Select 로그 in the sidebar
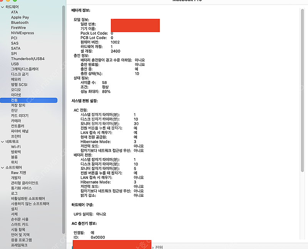The image size is (308, 249). (x=14, y=193)
